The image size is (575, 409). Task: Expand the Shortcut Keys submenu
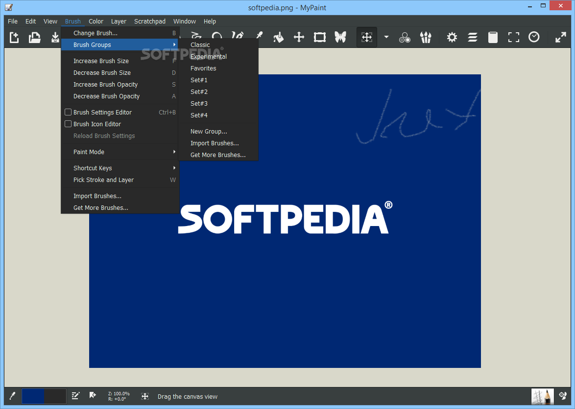120,168
